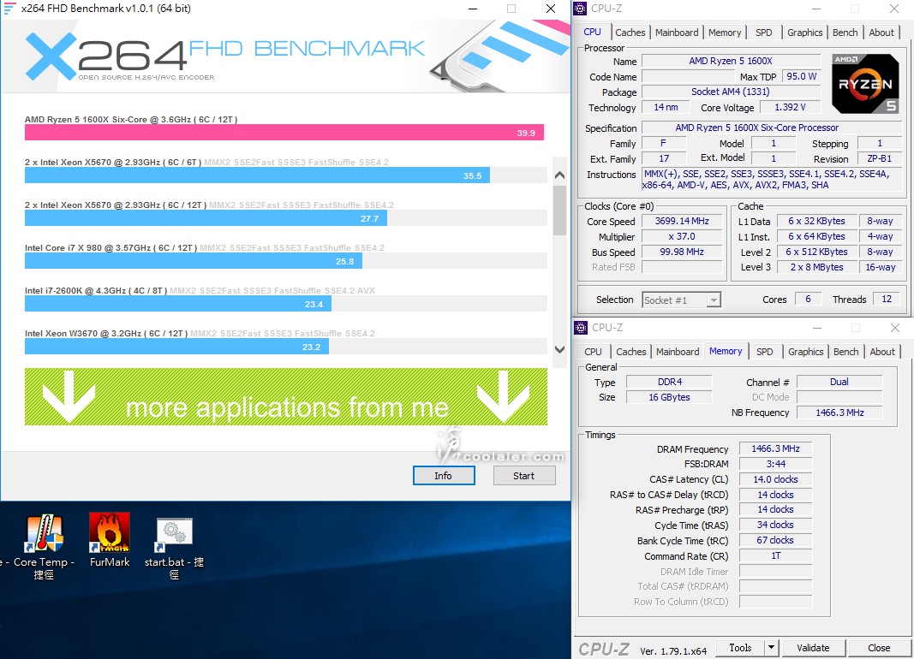Image resolution: width=914 pixels, height=659 pixels.
Task: Switch to CPU tab in lower CPU-Z window
Action: click(593, 352)
